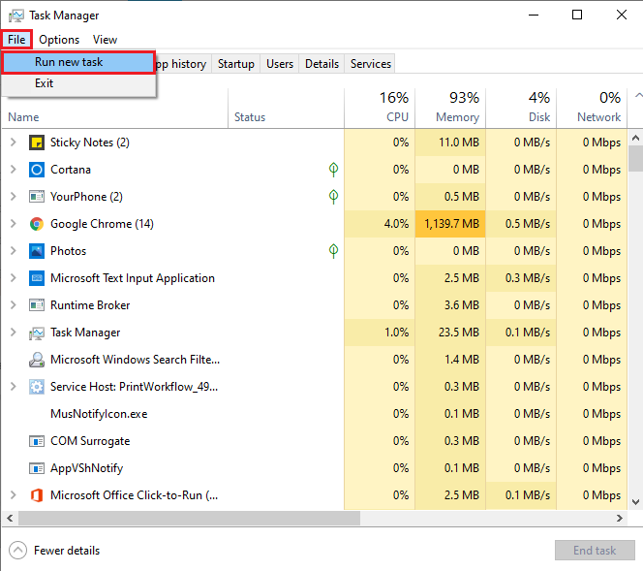Click the YourPhone process icon
Image resolution: width=643 pixels, height=571 pixels.
pos(37,197)
